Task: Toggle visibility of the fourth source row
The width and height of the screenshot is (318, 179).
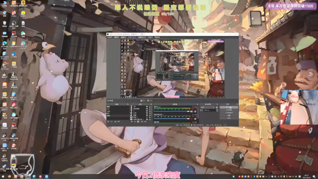Action: click(147, 113)
